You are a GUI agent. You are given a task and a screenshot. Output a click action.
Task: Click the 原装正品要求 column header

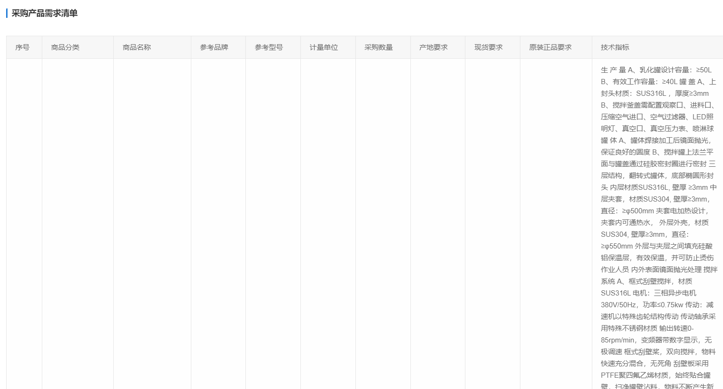[550, 47]
